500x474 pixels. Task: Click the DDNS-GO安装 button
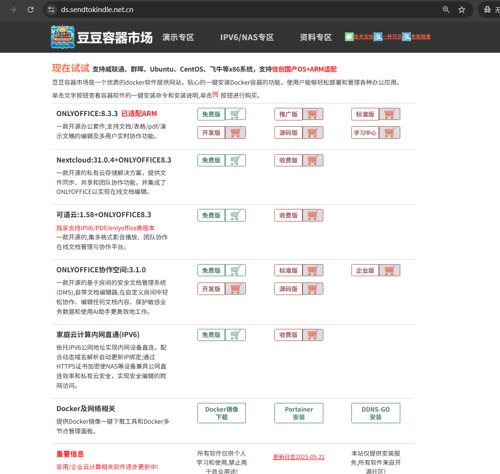click(x=376, y=413)
